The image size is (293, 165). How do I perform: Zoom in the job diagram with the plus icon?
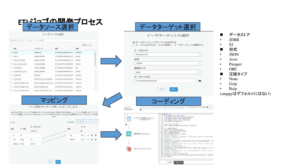point(126,116)
